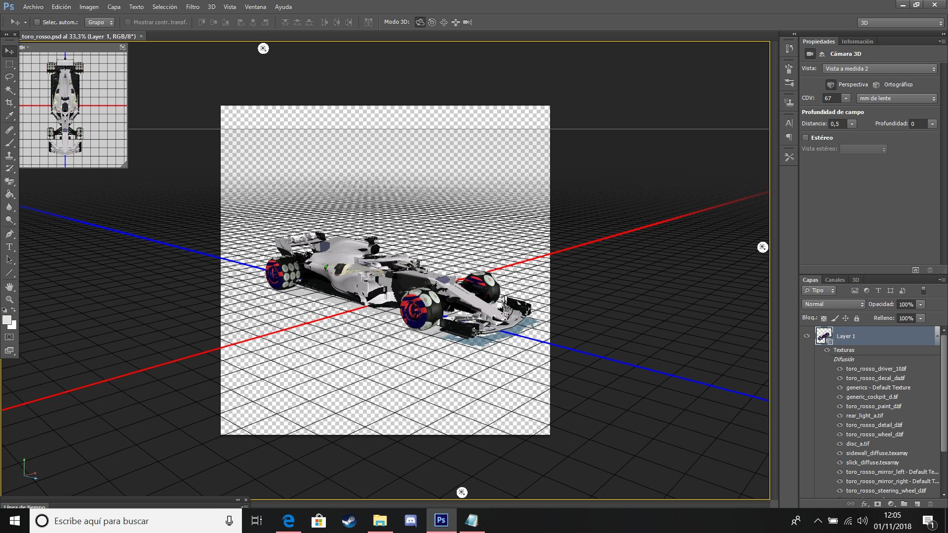This screenshot has height=533, width=948.
Task: Click the Slide 3D object mode icon
Action: pyautogui.click(x=456, y=22)
